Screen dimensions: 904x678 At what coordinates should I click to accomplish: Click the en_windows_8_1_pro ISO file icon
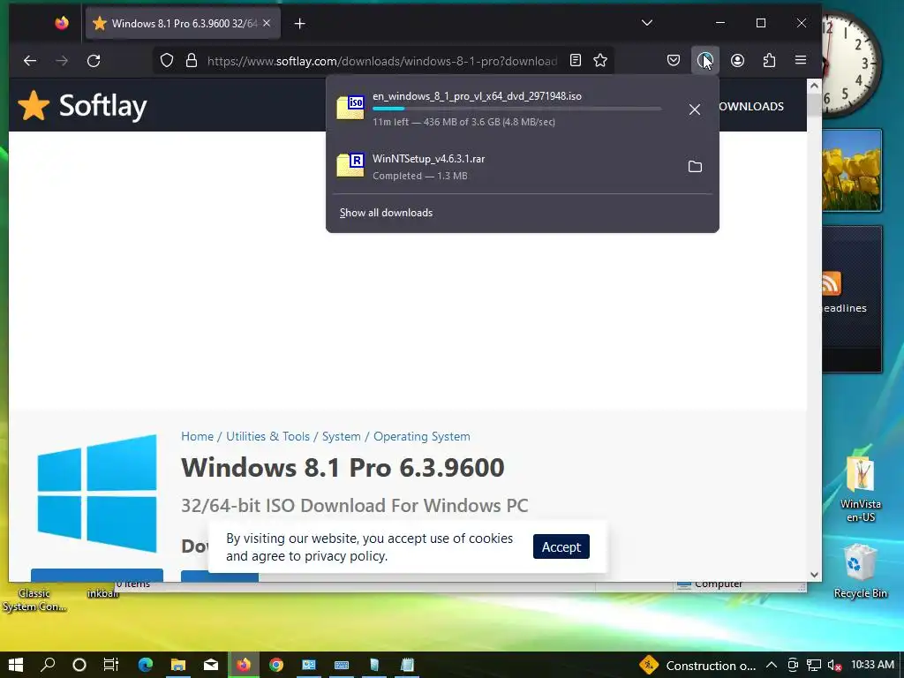[350, 107]
